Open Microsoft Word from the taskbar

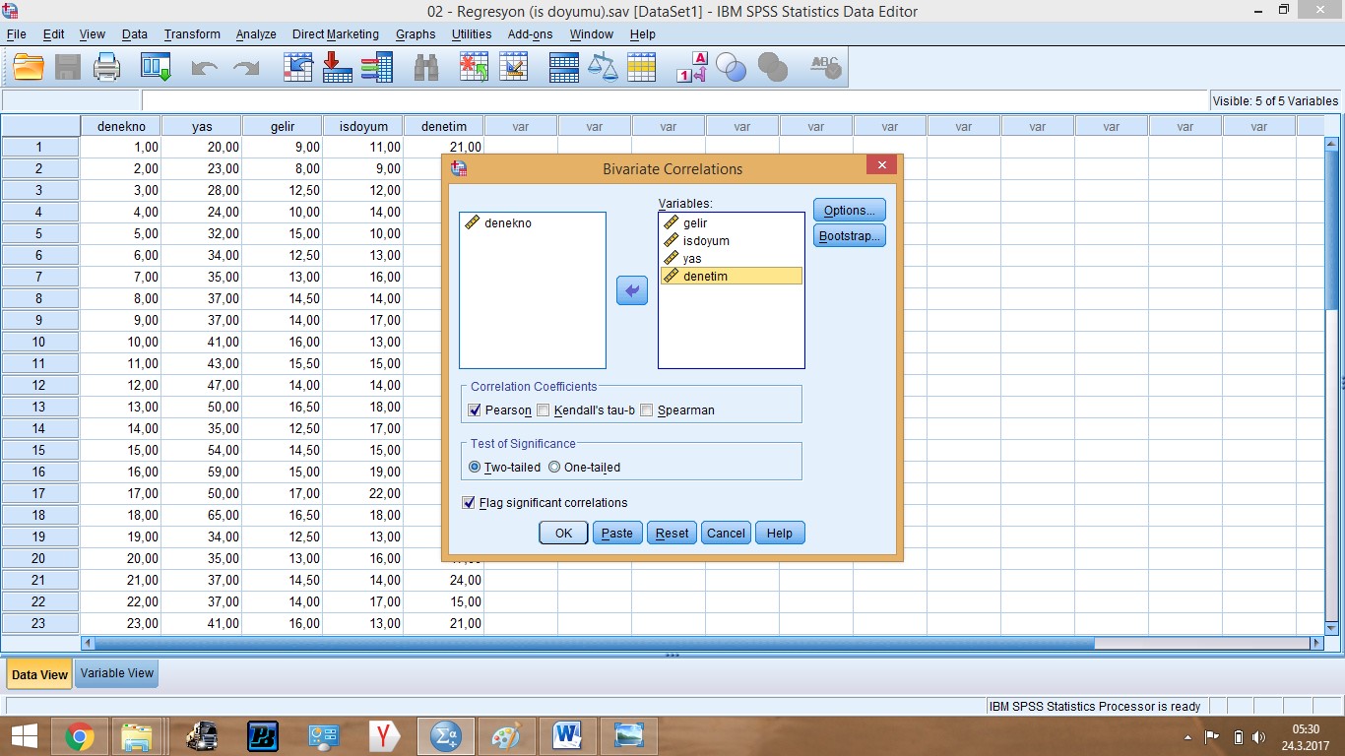click(x=567, y=735)
